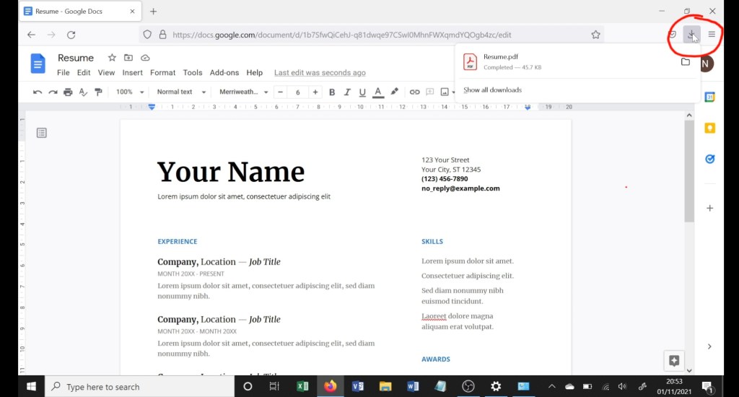Open the Add-ons menu
739x397 pixels.
pyautogui.click(x=224, y=73)
